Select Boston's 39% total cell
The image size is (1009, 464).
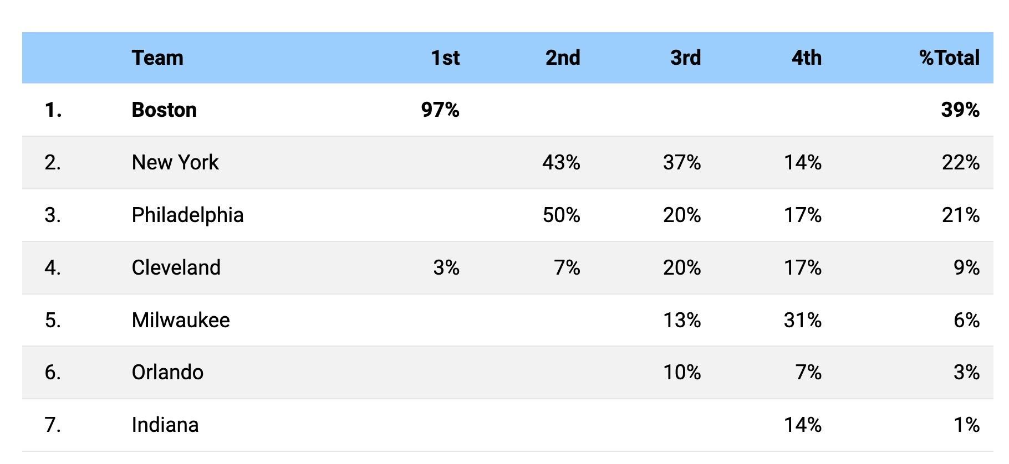point(960,110)
